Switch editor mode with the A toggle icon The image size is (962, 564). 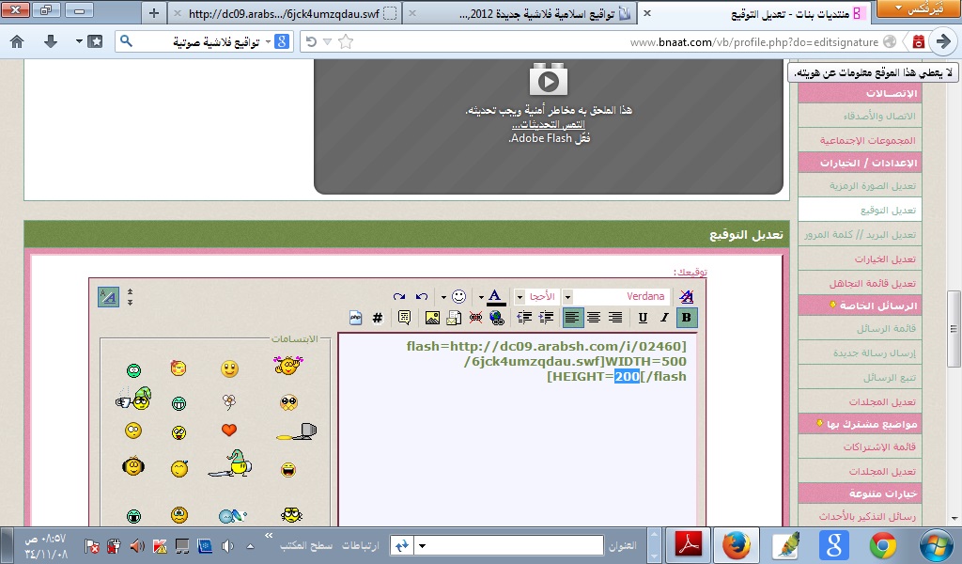[x=109, y=297]
